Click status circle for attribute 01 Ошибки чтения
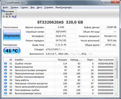 [6, 64]
